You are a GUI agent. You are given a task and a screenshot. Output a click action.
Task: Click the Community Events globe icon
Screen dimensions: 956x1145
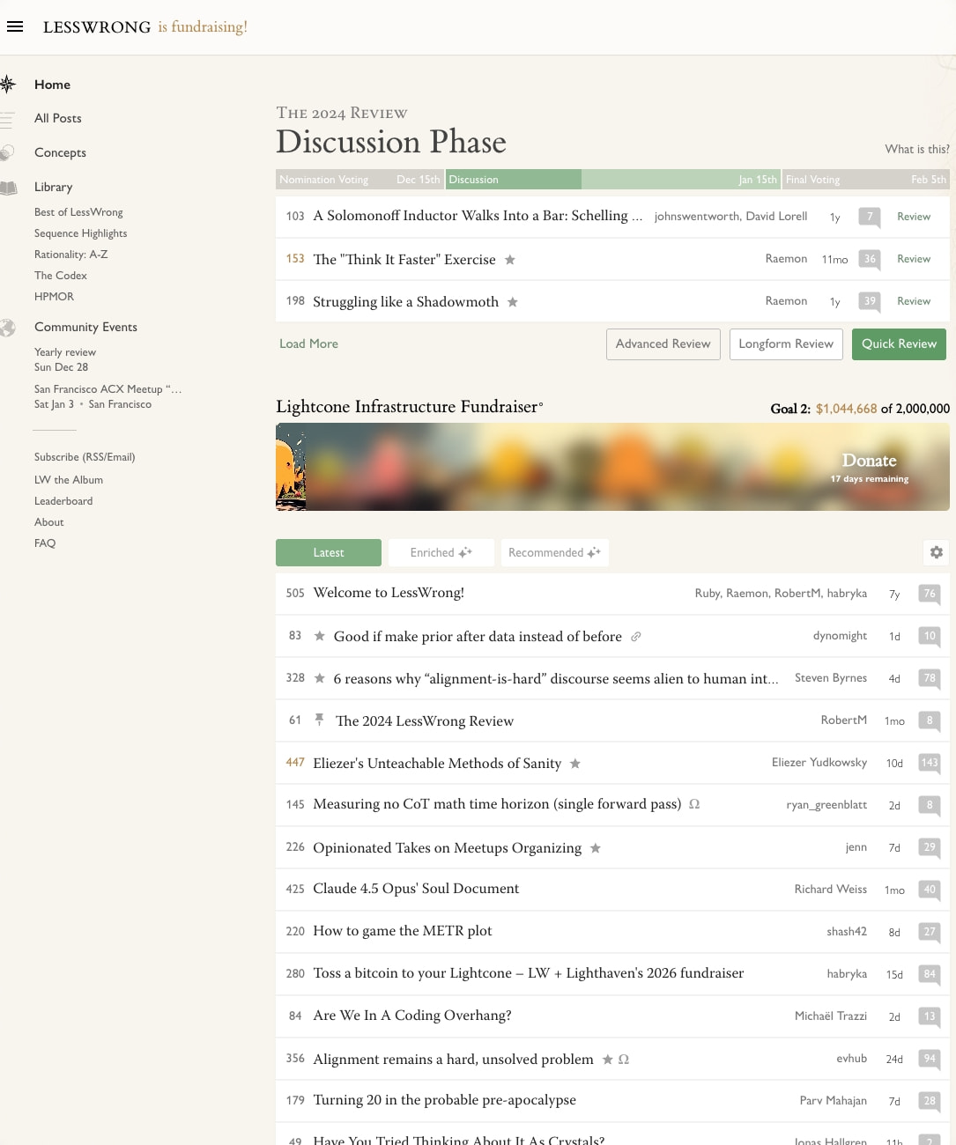7,328
